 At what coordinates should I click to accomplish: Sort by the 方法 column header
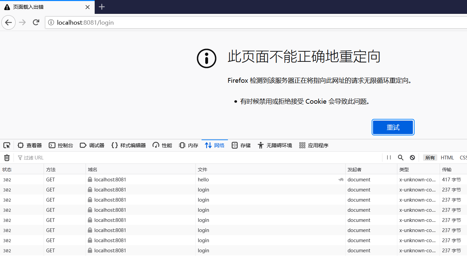65,170
